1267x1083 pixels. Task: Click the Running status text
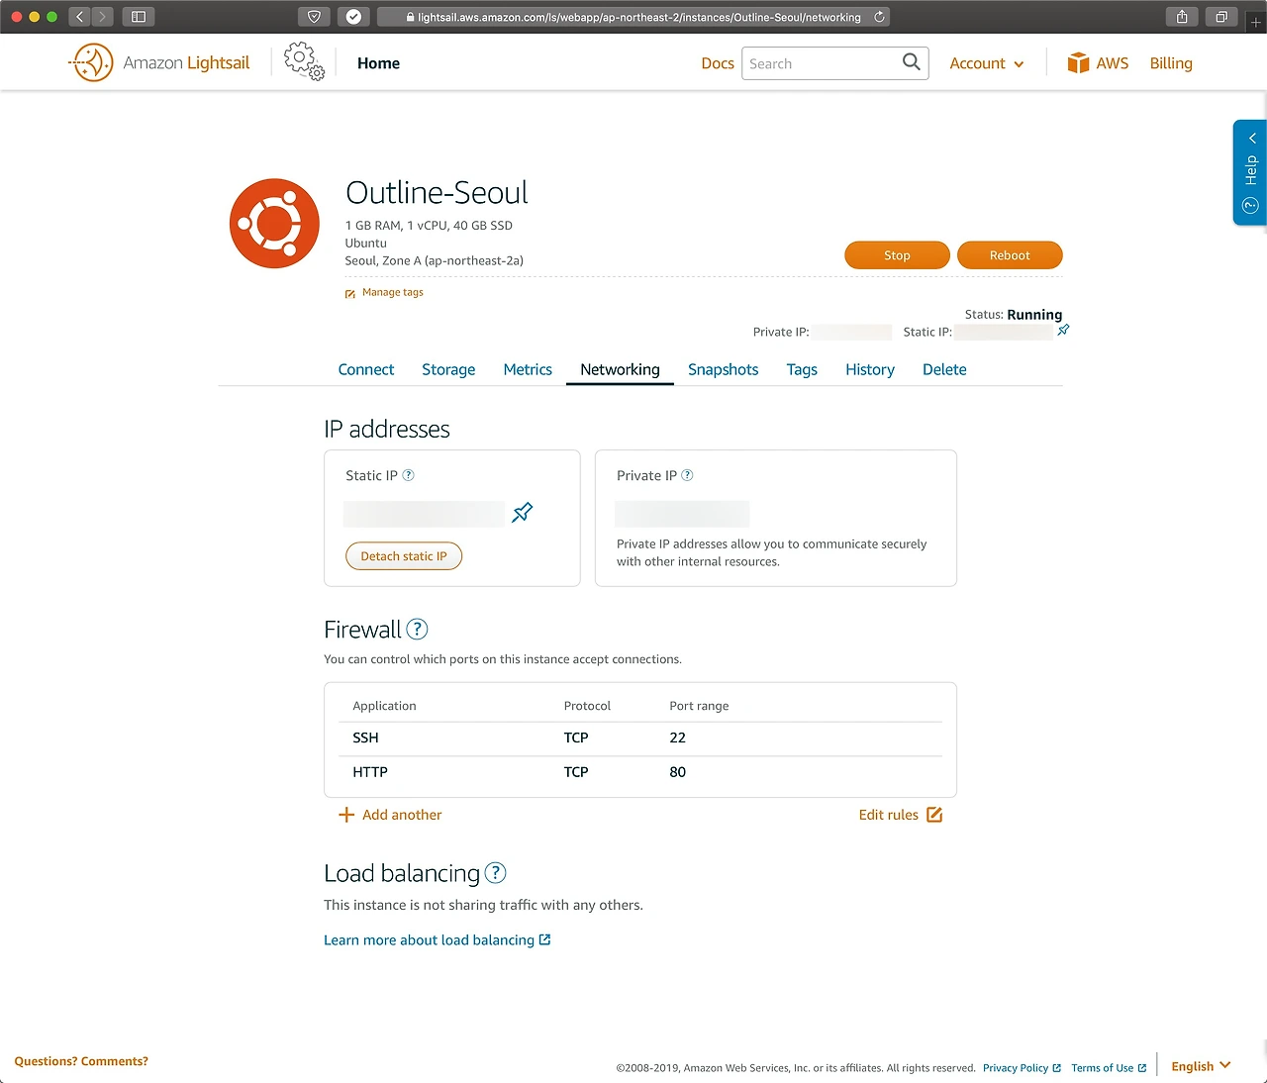[x=1034, y=315]
